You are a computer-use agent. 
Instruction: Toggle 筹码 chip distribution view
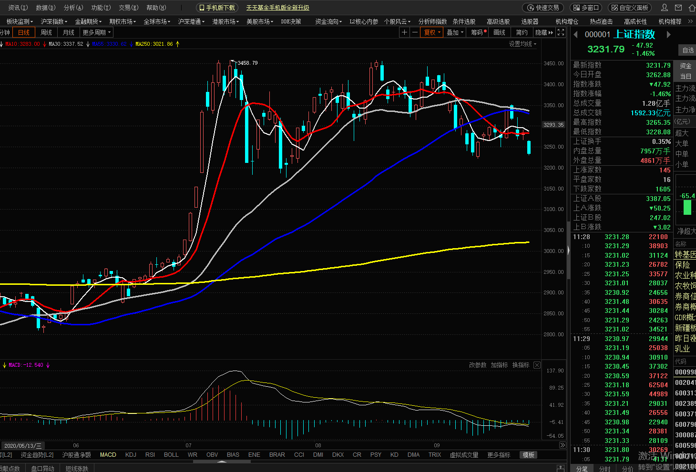478,32
